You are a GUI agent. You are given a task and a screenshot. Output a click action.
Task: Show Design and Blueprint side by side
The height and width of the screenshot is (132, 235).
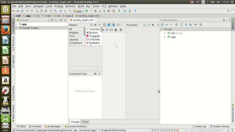coord(113,25)
